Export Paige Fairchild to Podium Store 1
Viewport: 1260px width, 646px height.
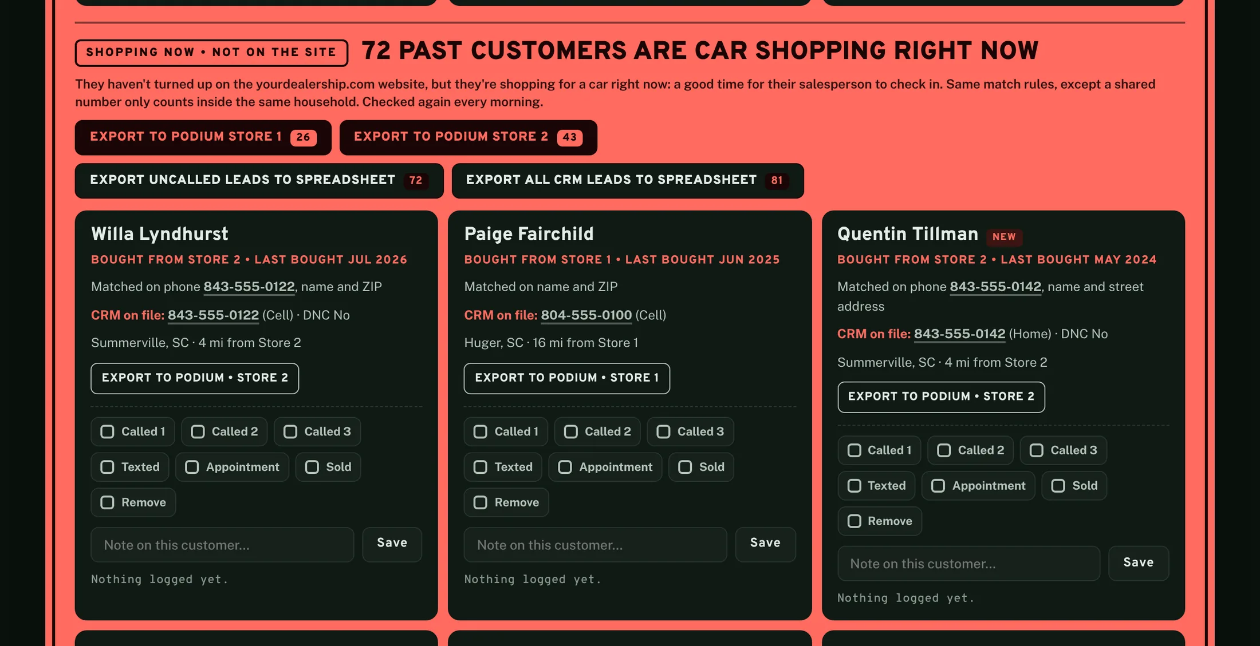pyautogui.click(x=567, y=378)
